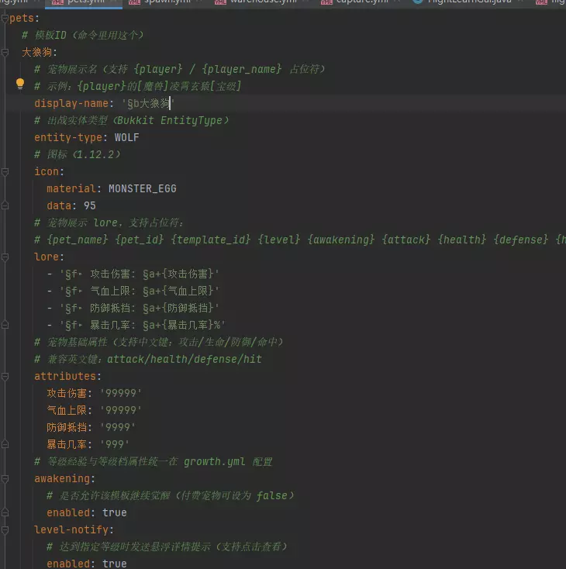Click the 攻击伤害 lore list entry
This screenshot has width=566, height=569.
coord(133,274)
